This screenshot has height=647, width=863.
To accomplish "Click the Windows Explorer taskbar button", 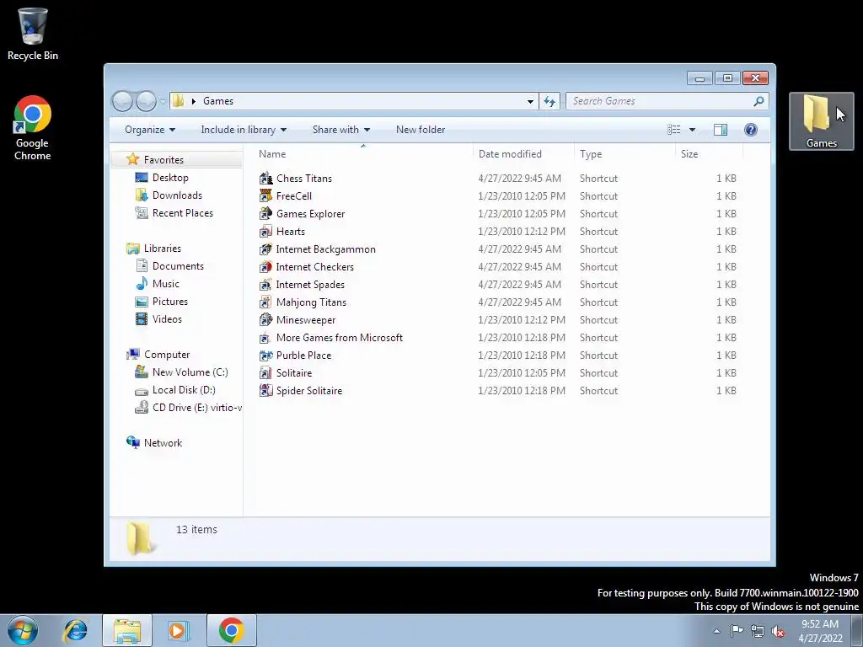I will [127, 630].
